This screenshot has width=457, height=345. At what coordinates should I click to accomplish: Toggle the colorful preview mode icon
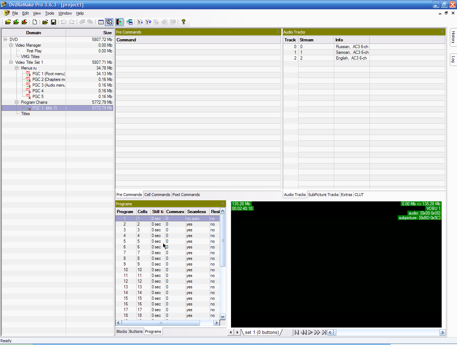pyautogui.click(x=120, y=22)
